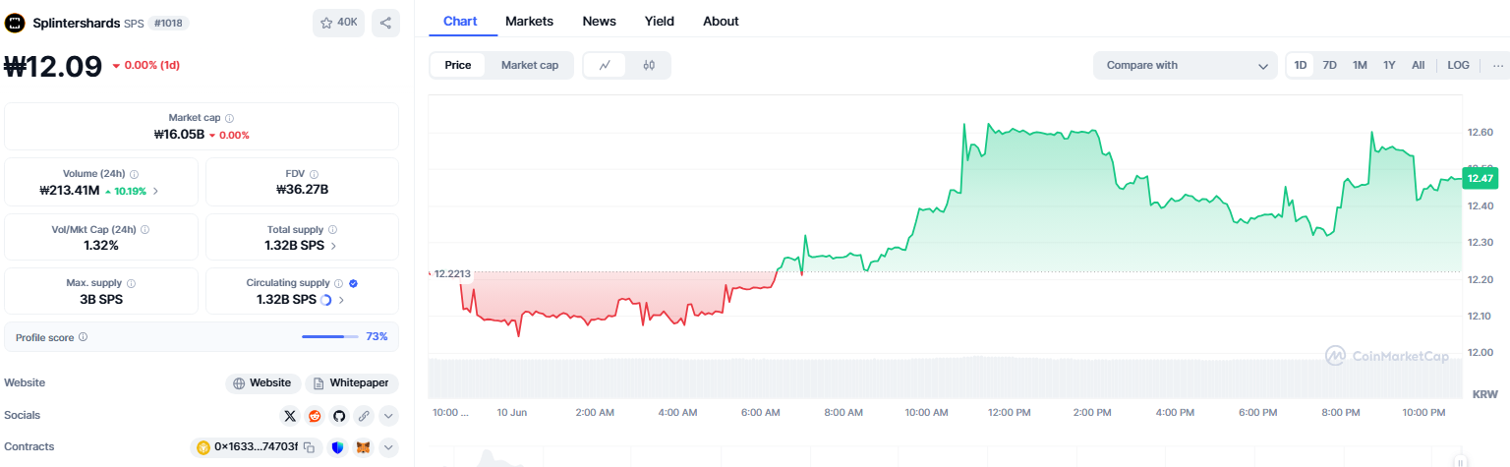
Task: Show info tooltip for Circulating supply
Action: tap(339, 283)
